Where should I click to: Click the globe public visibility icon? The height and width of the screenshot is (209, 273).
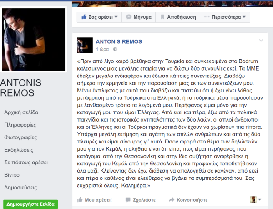115,49
